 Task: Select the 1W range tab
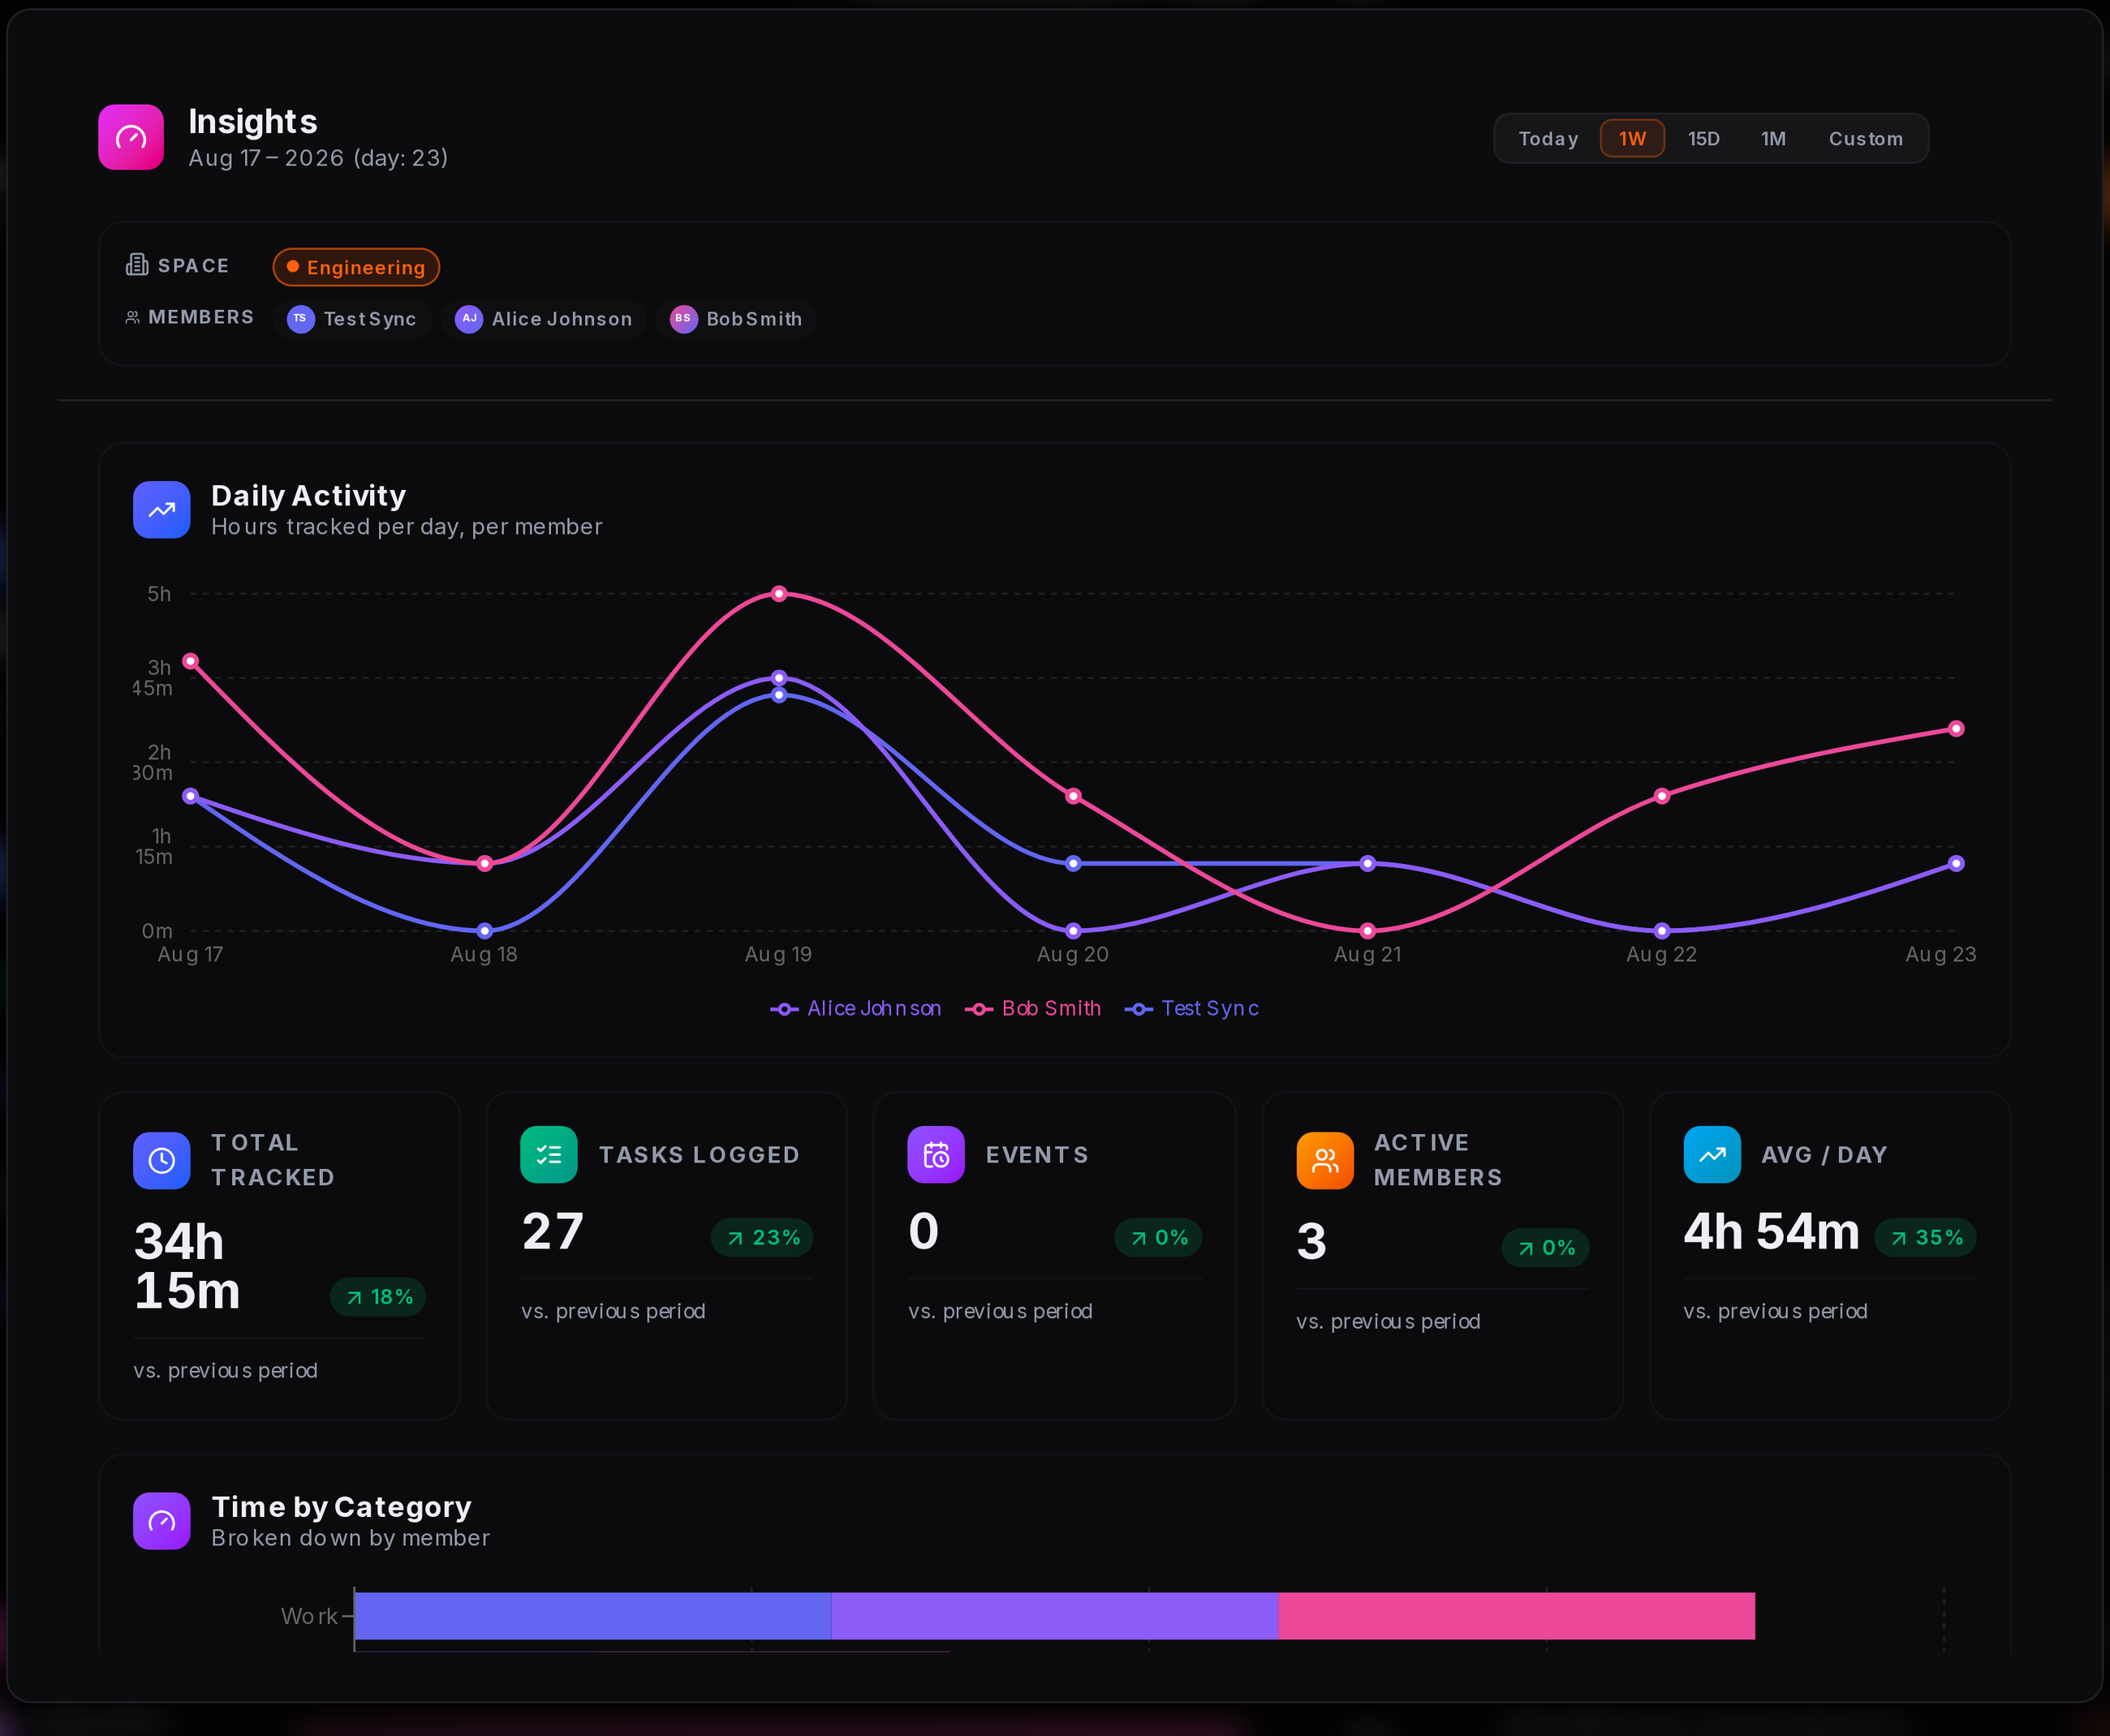point(1632,139)
